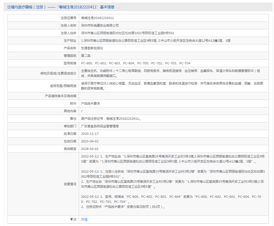Select the line 注册证附件“产品技术要求”变更内容见附页
The width and height of the screenshot is (274, 226).
click(123, 207)
